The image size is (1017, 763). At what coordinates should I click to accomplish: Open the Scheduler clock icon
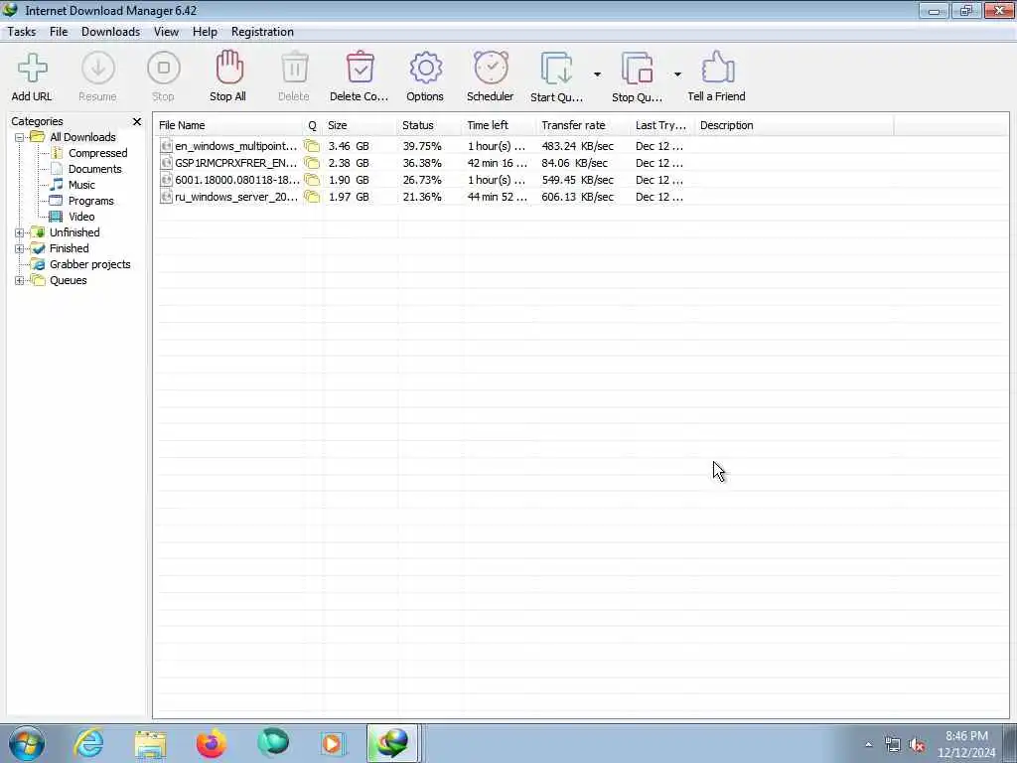tap(491, 68)
